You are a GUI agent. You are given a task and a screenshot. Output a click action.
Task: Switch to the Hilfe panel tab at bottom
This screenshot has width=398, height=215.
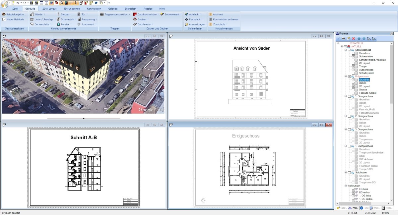click(364, 208)
